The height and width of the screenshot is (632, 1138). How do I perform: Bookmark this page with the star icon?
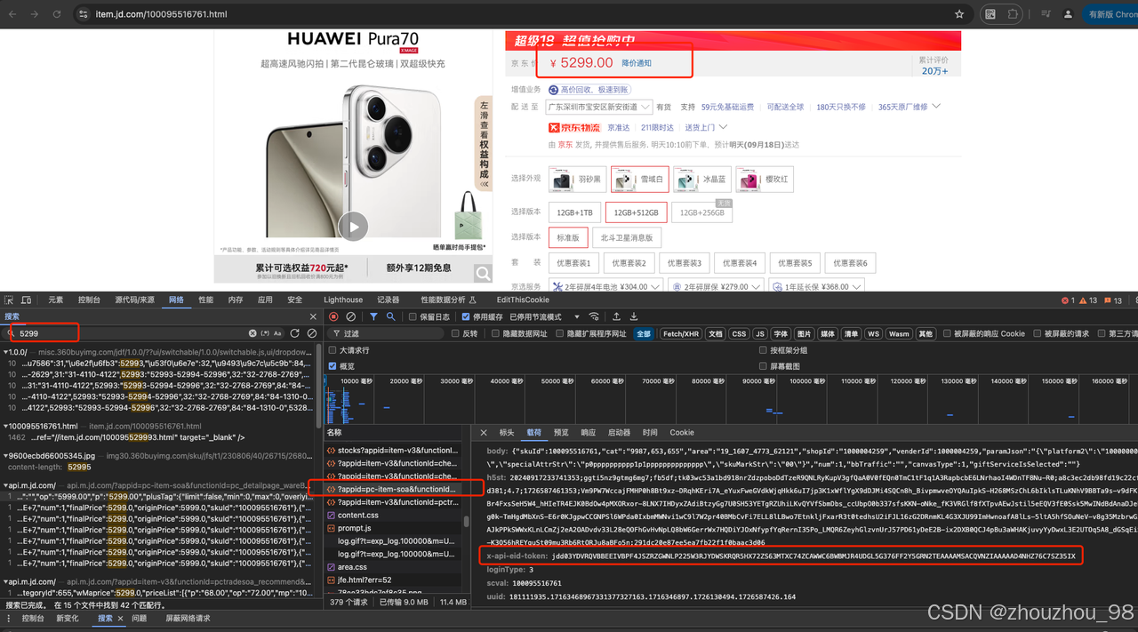tap(959, 14)
